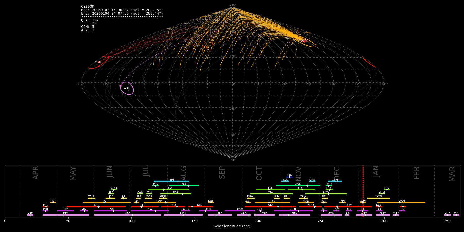Click the LEO shower label in the timeline
This screenshot has width=464, height=232.
tap(301, 188)
